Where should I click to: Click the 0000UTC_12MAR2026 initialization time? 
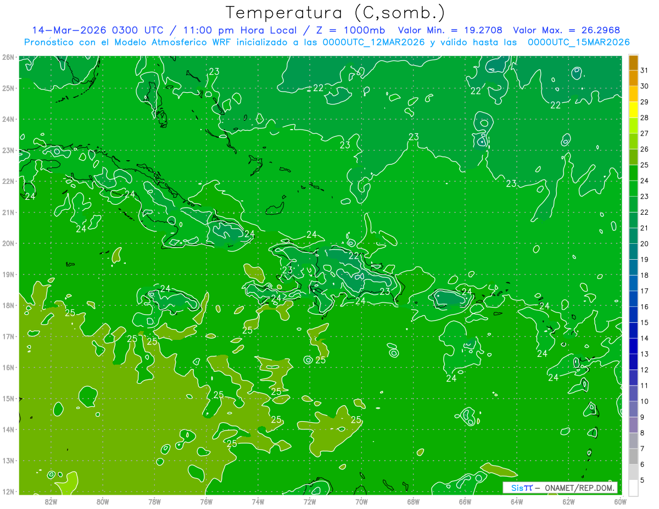coord(374,42)
